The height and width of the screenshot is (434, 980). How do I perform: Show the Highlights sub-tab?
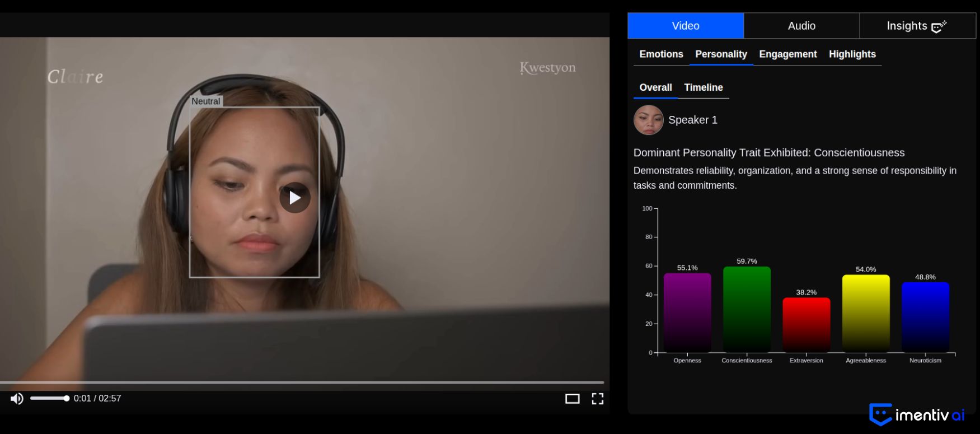tap(852, 54)
